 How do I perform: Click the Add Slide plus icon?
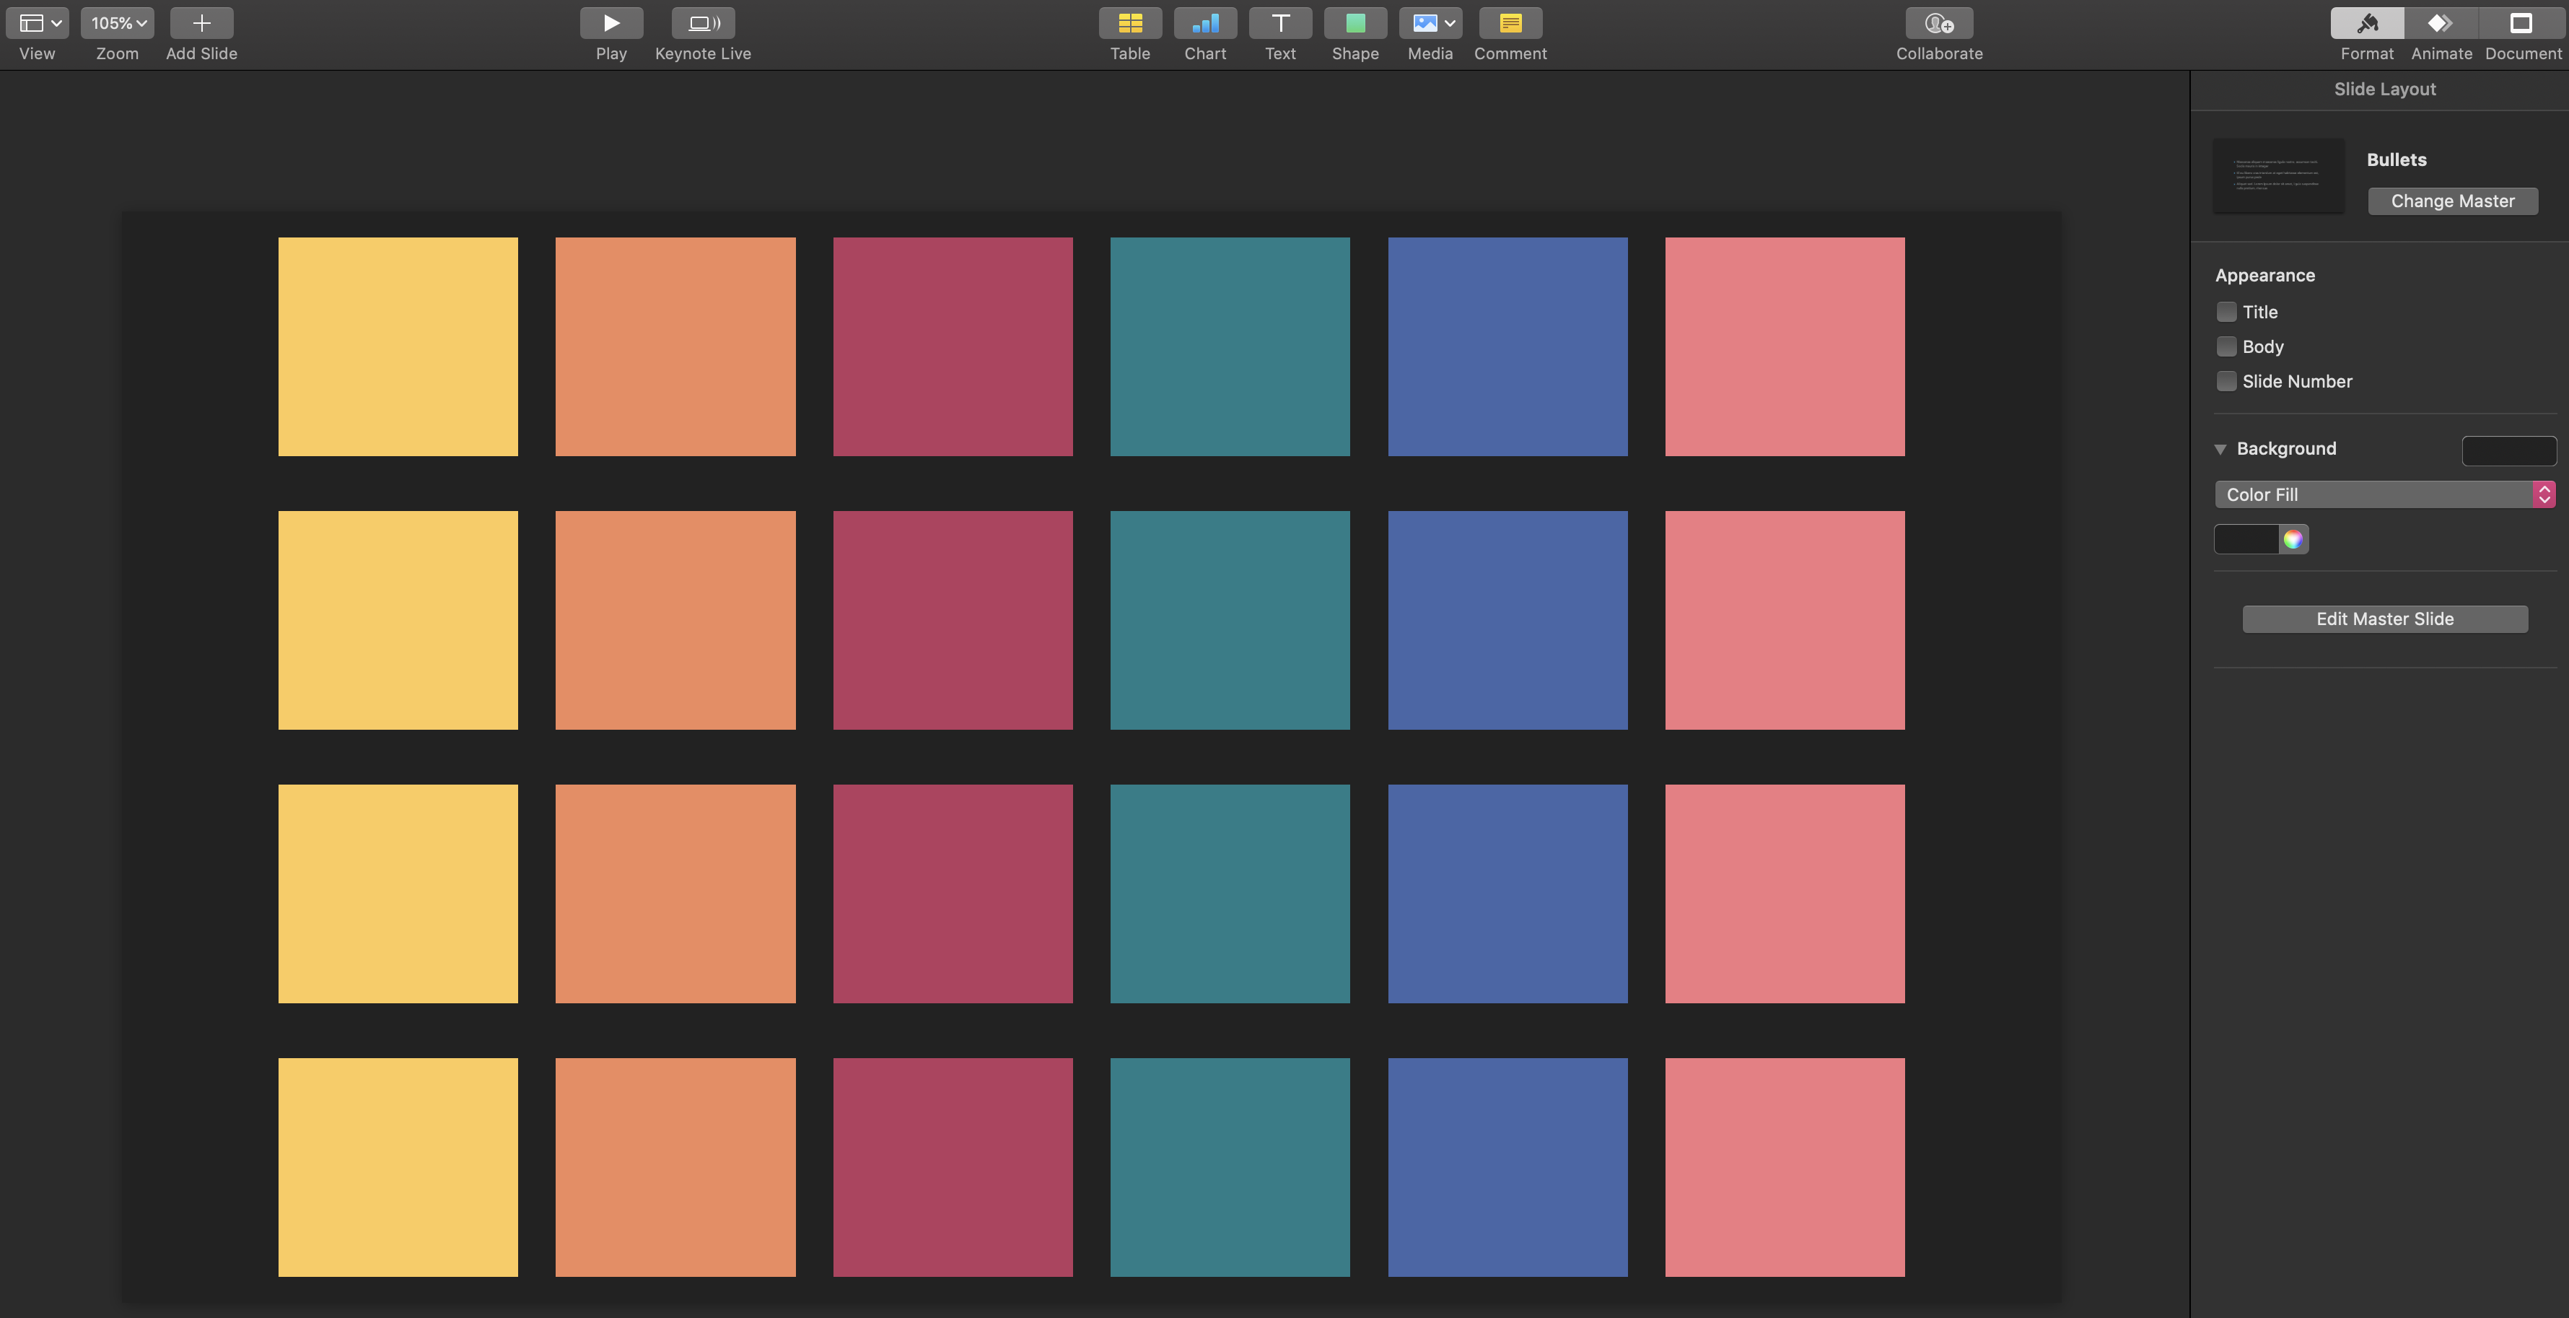coord(201,23)
